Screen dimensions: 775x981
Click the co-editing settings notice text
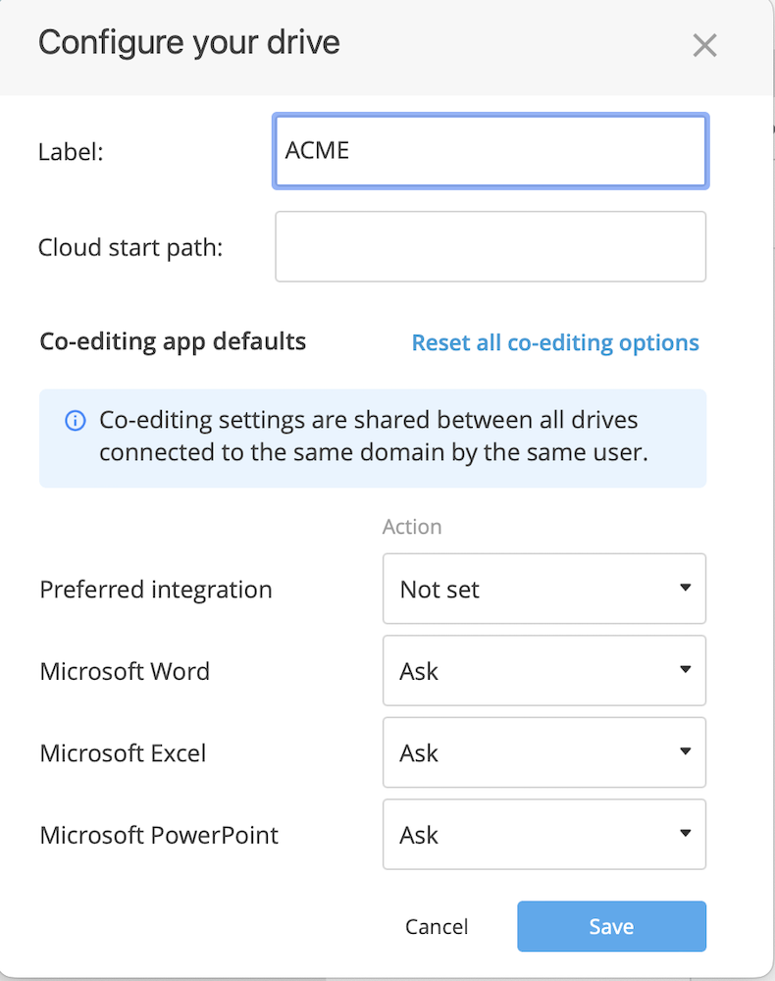click(x=373, y=438)
